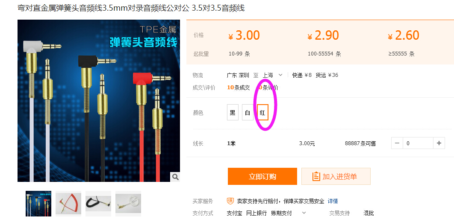Open the 详情 details link
The image size is (454, 222).
(x=333, y=201)
